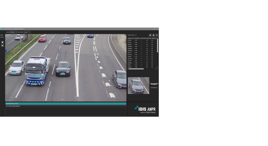Viewport: 268px width, 146px height.
Task: Sort by the Tracking ID column header
Action: coord(137,38)
